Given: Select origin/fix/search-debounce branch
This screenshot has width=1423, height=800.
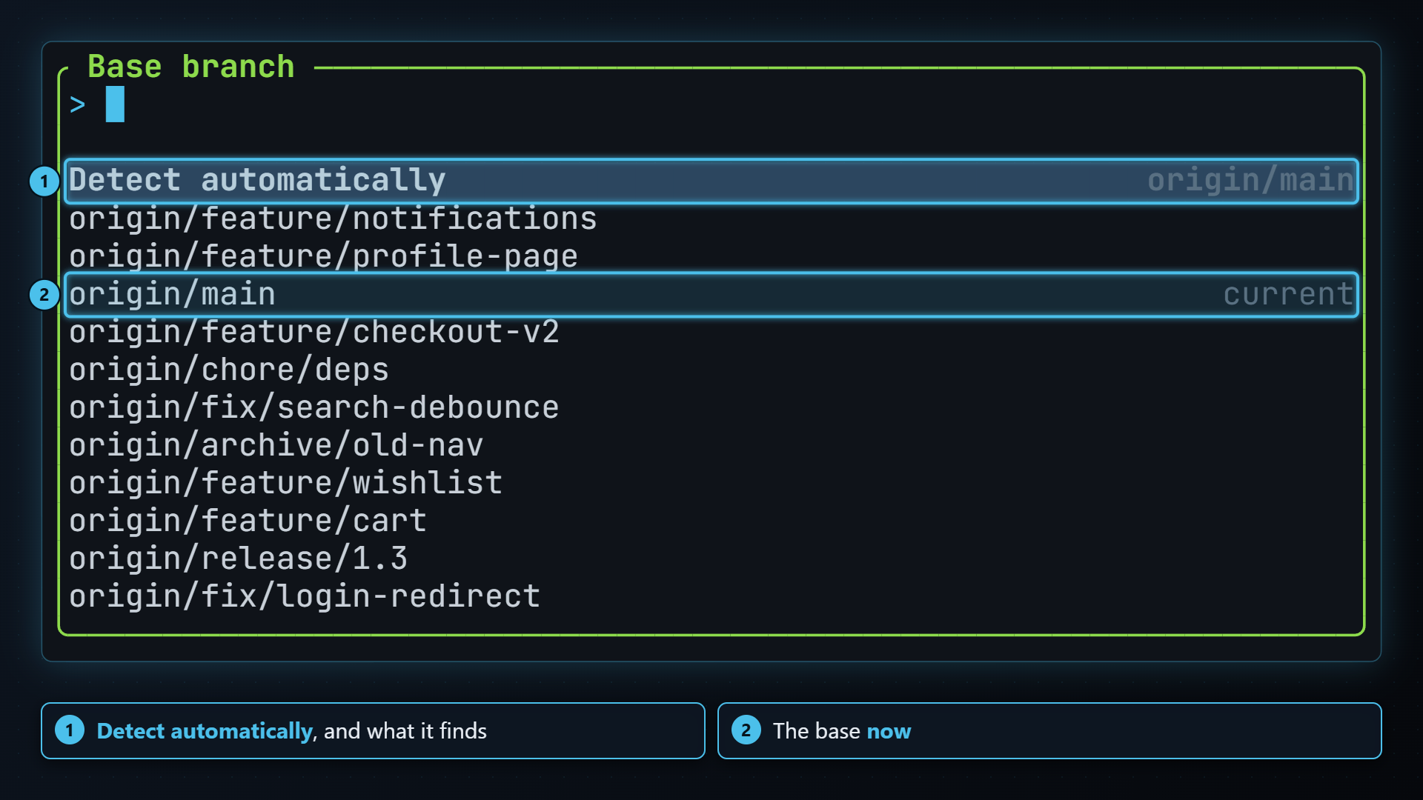Looking at the screenshot, I should point(711,407).
